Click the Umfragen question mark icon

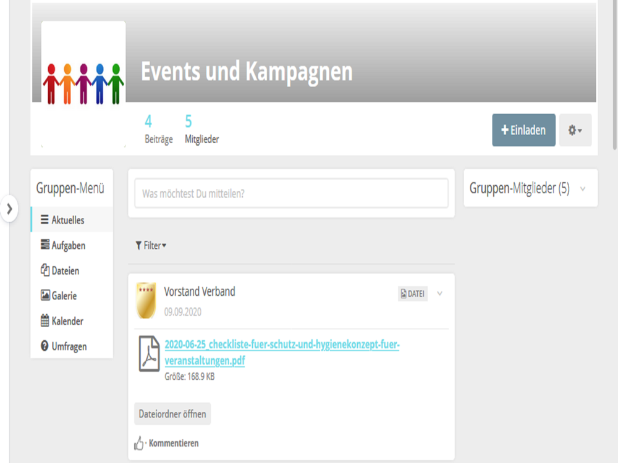[44, 346]
